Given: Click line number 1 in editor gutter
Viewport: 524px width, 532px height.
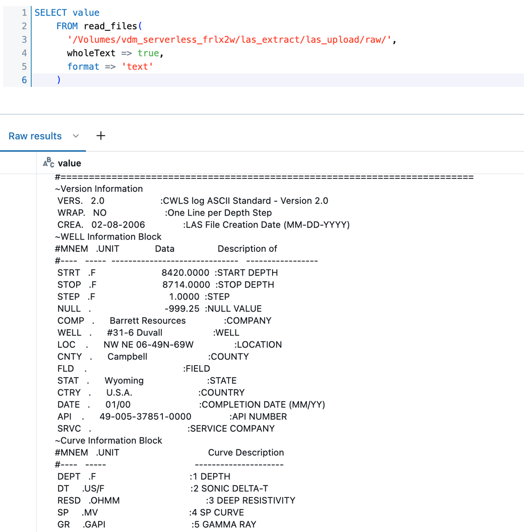Looking at the screenshot, I should tap(23, 13).
